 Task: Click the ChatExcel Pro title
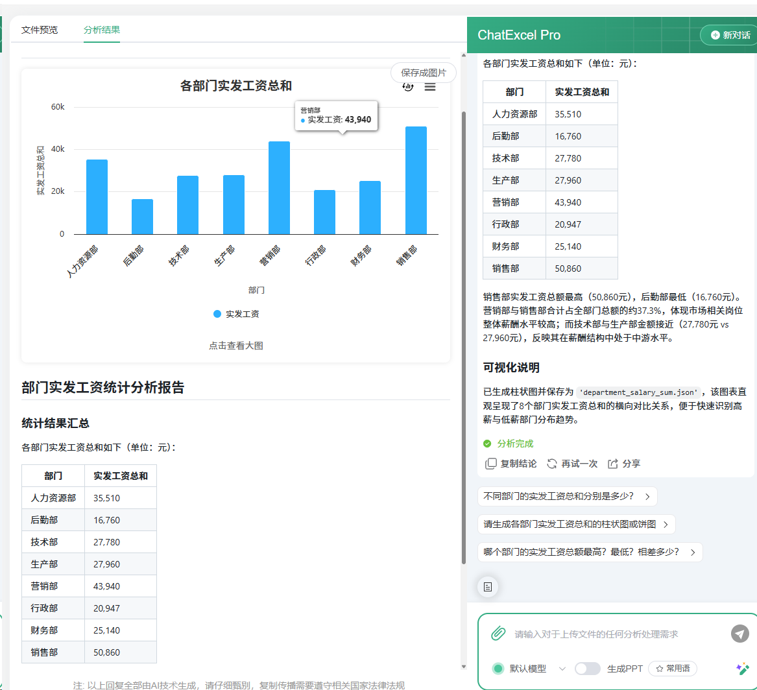[x=519, y=35]
